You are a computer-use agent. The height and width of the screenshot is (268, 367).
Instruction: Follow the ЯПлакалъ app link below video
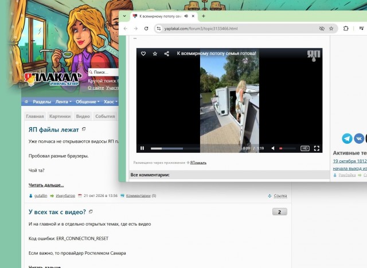198,163
